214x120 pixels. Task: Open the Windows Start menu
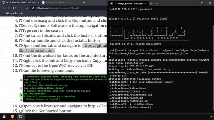tap(4, 117)
